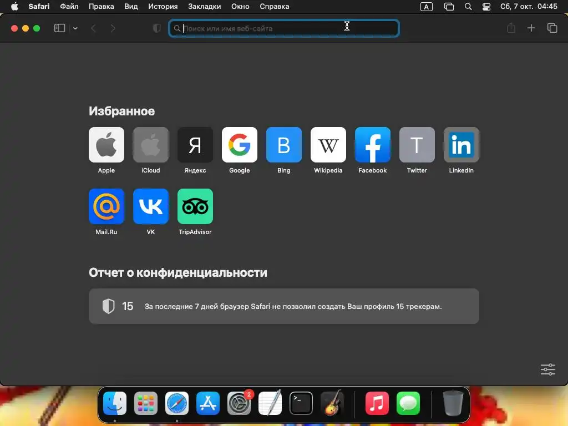
Task: Open the Apple system menu
Action: [x=14, y=7]
